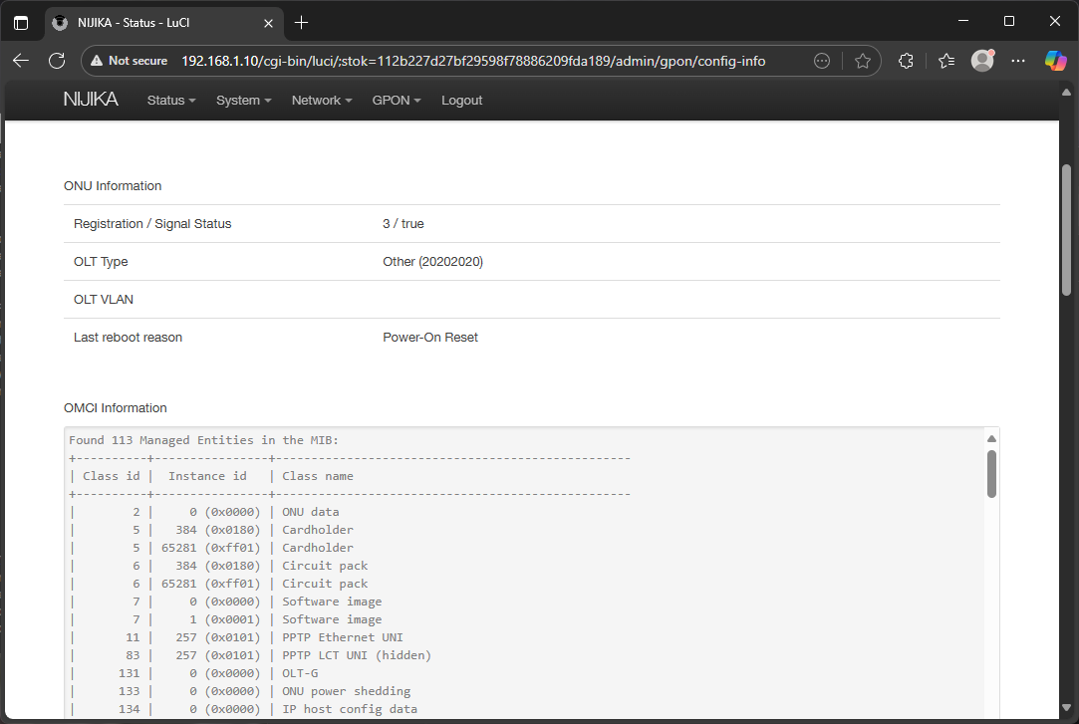Click the Registration / Signal Status label
Screen dimensions: 1079x724
(x=152, y=223)
